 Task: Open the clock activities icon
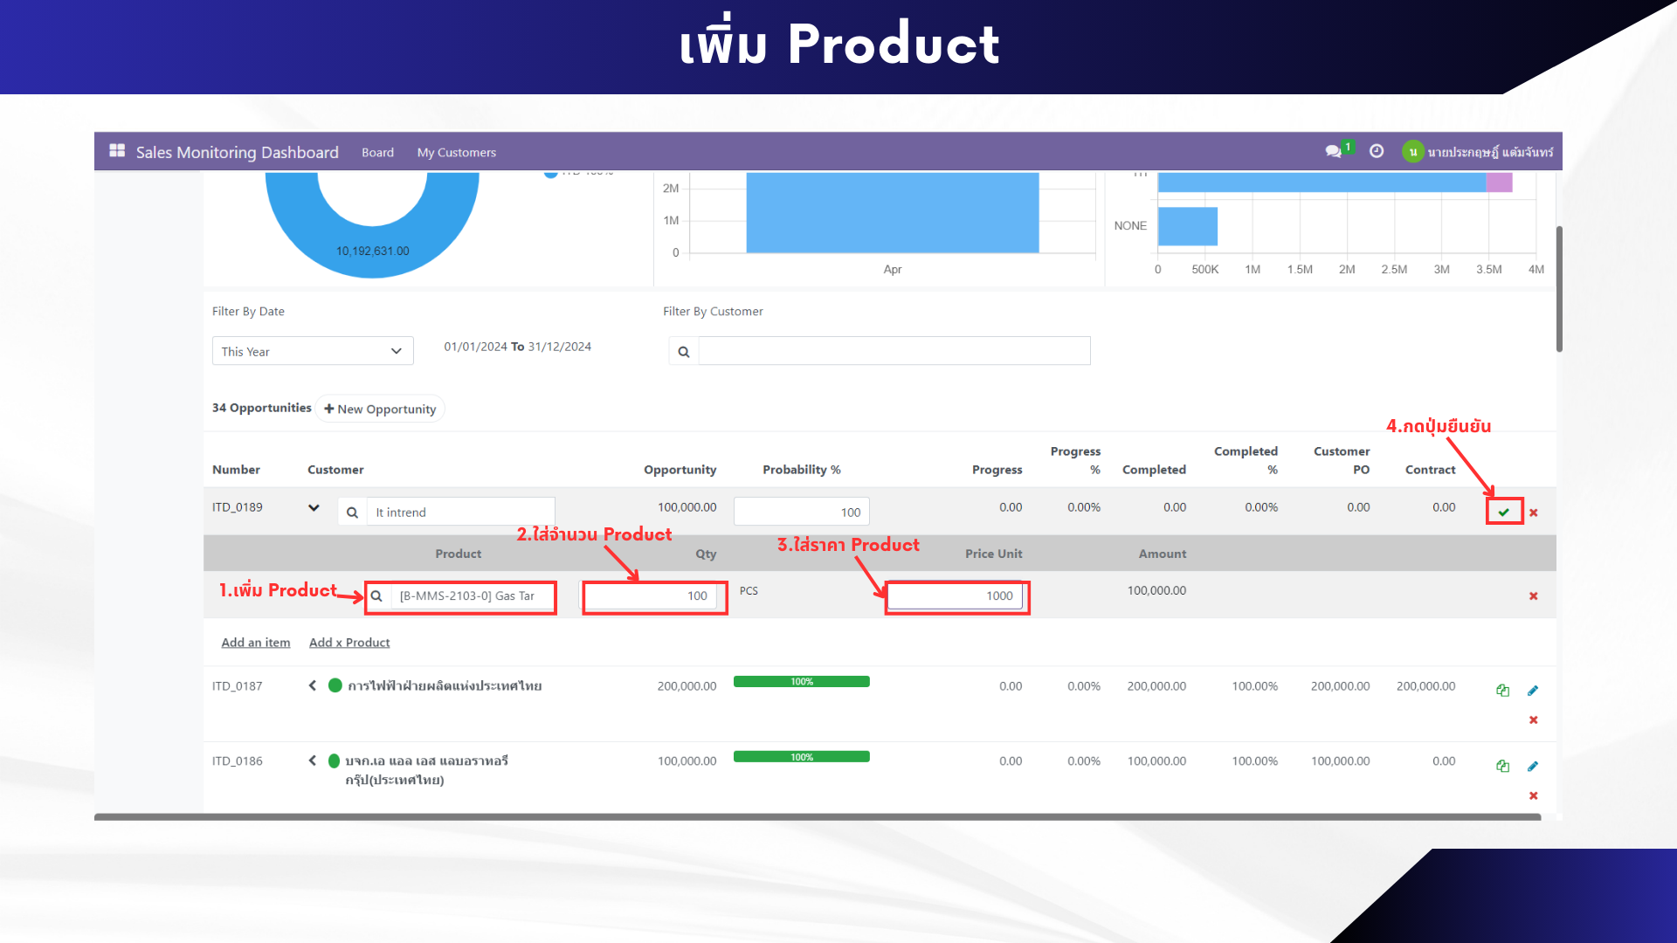click(1377, 151)
